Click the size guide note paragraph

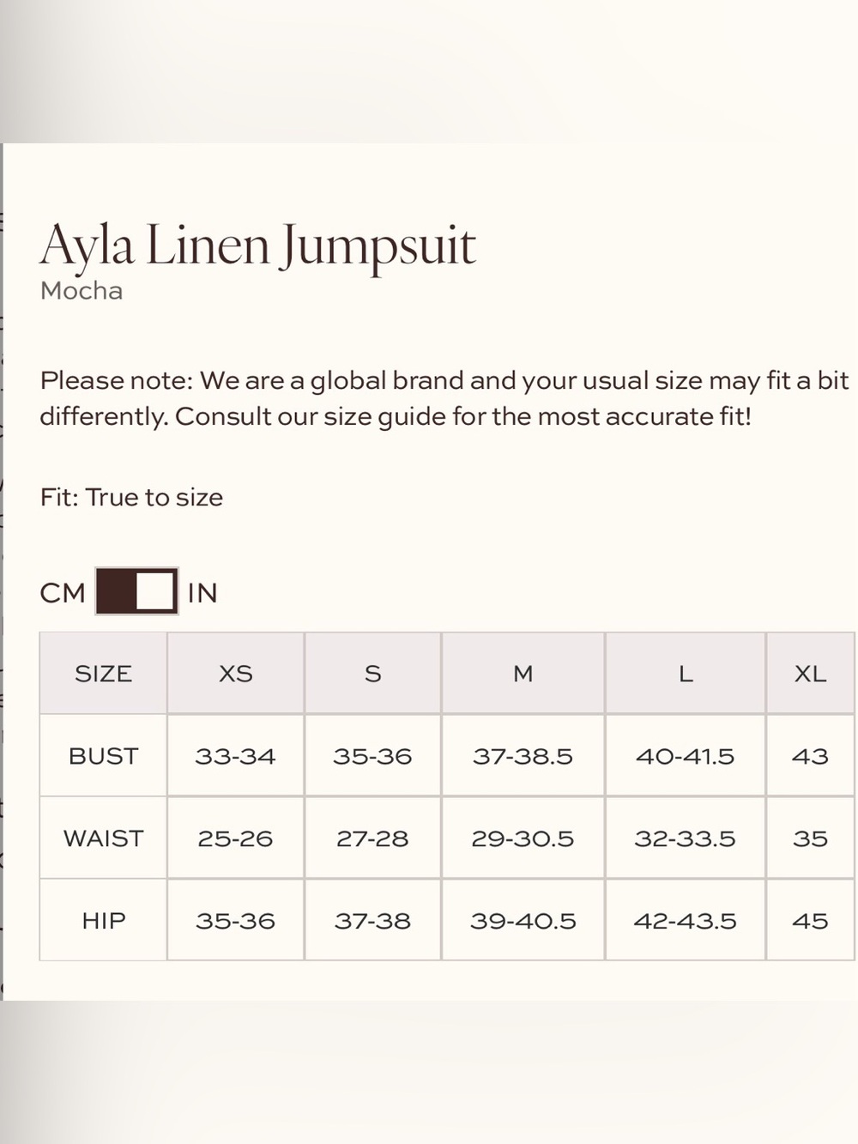(x=444, y=398)
